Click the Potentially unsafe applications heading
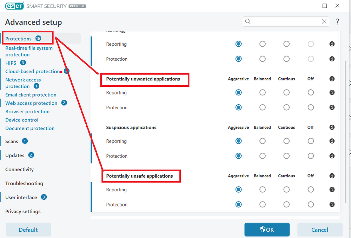This screenshot has width=351, height=238. coord(139,176)
